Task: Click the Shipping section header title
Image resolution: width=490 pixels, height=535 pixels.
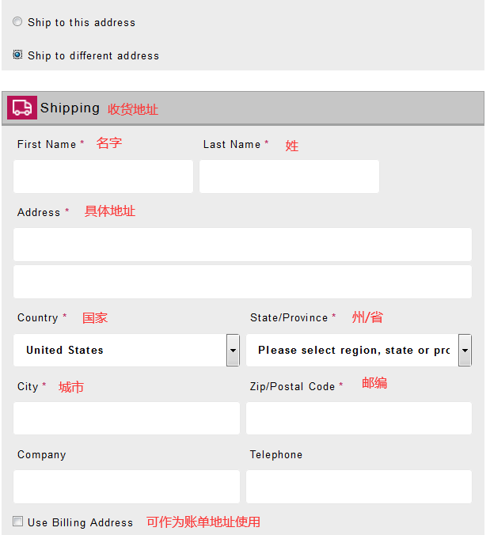Action: (x=70, y=108)
